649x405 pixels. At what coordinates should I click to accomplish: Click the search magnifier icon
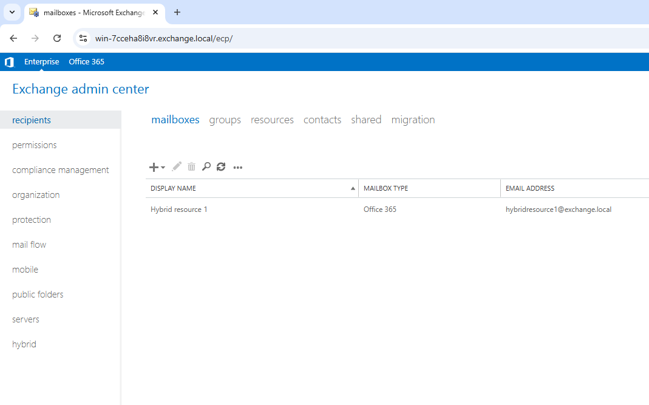pos(206,167)
